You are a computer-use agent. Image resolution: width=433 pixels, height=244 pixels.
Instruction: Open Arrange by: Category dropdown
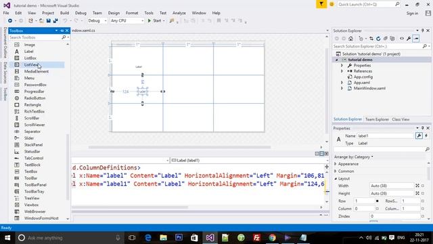point(353,157)
